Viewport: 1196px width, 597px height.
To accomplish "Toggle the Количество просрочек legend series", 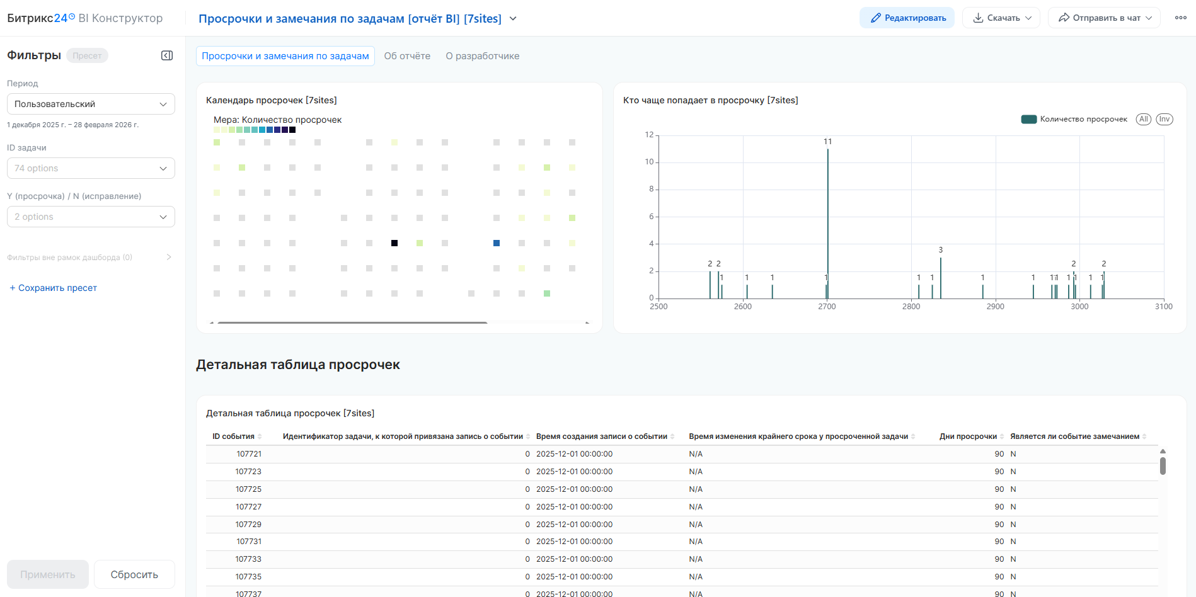I will pyautogui.click(x=1074, y=119).
